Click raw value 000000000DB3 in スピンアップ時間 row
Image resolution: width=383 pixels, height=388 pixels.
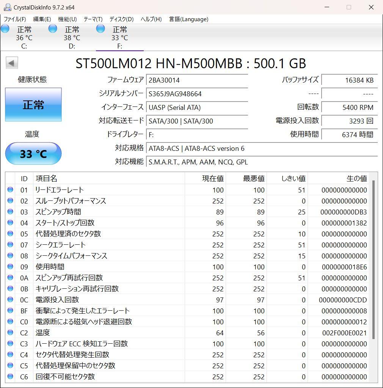[x=344, y=212]
